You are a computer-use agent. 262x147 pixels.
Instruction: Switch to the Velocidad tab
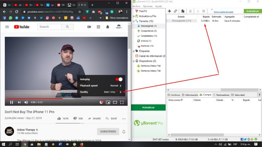(x=238, y=95)
